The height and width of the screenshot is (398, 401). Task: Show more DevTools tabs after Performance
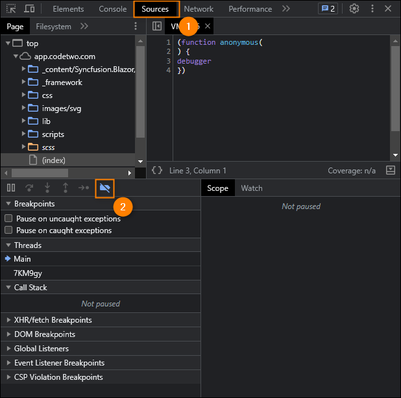click(x=286, y=8)
